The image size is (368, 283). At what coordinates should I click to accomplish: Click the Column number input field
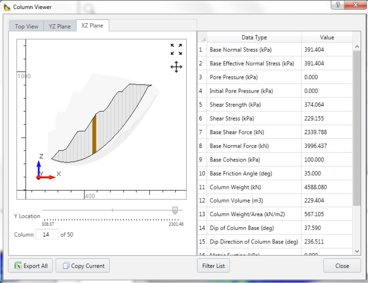click(47, 235)
